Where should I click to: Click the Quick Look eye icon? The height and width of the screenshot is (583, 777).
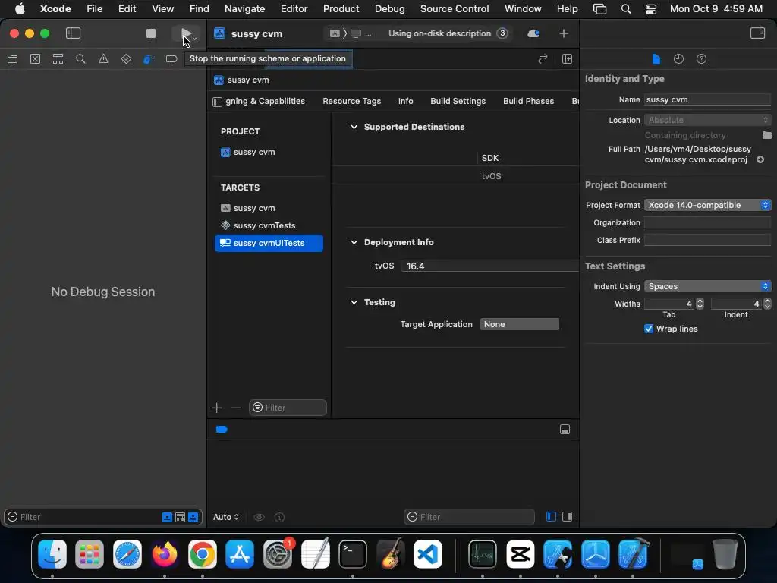[259, 517]
